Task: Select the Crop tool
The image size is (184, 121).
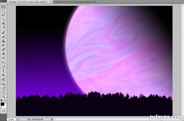Action: pos(3,24)
